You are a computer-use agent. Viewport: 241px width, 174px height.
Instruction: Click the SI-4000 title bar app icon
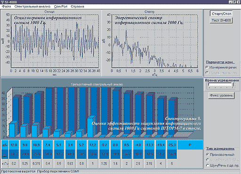(x=2, y=2)
